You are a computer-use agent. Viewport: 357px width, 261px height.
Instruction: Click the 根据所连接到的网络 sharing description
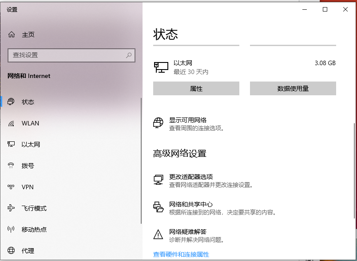(x=222, y=212)
